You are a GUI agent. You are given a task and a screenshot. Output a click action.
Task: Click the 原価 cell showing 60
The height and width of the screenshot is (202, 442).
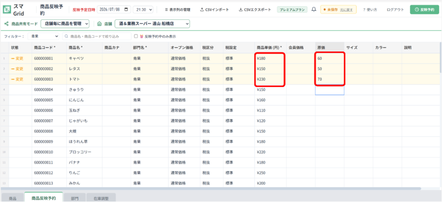pyautogui.click(x=330, y=58)
